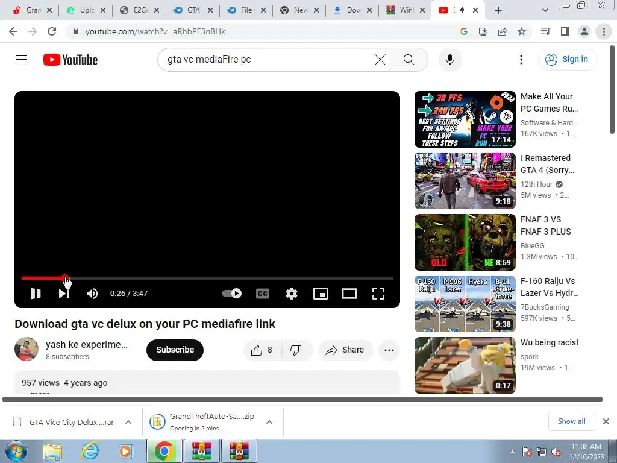Switch to the File tab
Viewport: 617px width, 463px height.
pyautogui.click(x=246, y=10)
